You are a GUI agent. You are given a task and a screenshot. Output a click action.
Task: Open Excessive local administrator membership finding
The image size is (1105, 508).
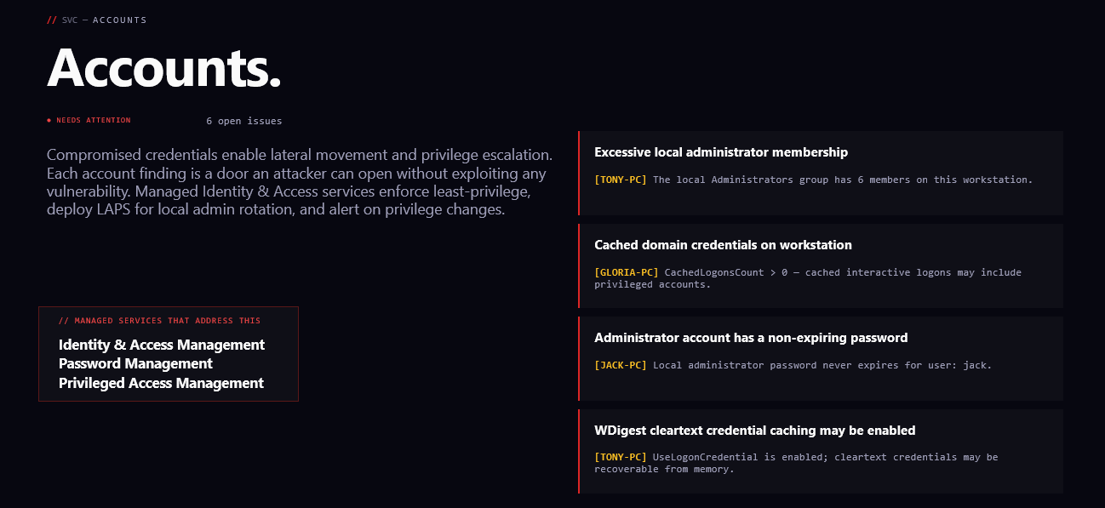point(821,173)
